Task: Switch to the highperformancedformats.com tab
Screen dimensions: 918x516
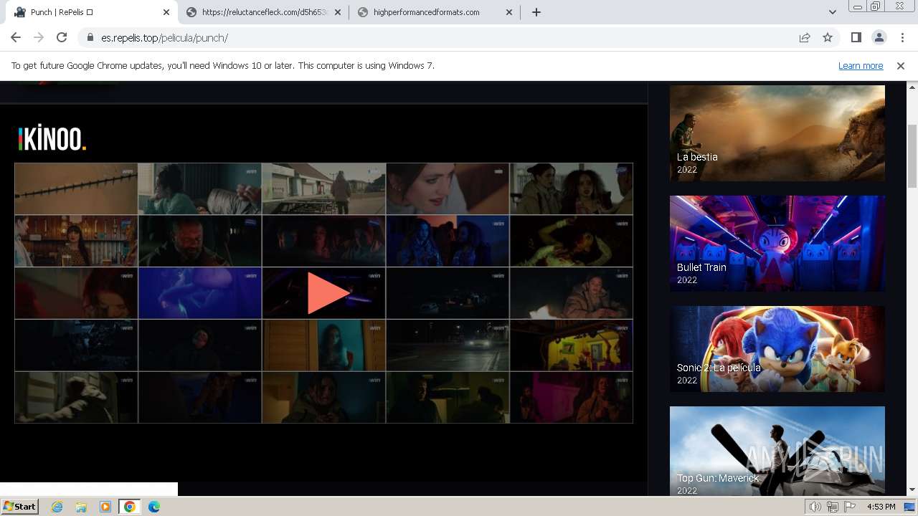Action: (435, 12)
